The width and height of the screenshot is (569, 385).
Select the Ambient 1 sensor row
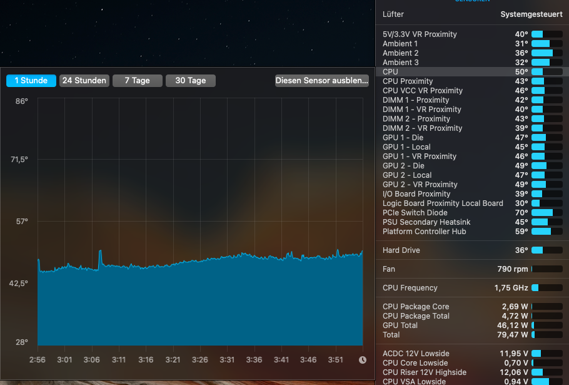473,44
